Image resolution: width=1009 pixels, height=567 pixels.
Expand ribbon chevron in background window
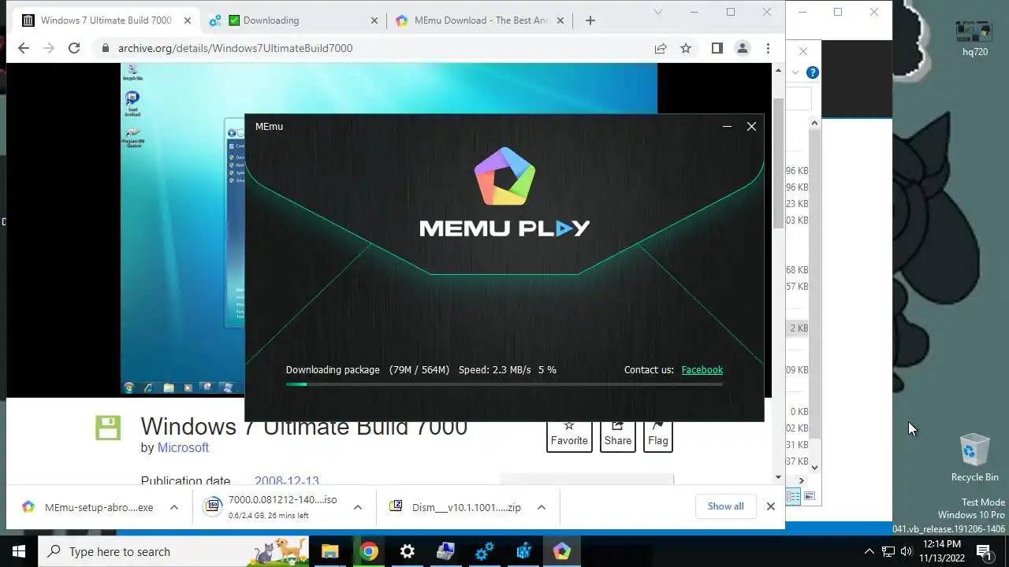coord(795,72)
